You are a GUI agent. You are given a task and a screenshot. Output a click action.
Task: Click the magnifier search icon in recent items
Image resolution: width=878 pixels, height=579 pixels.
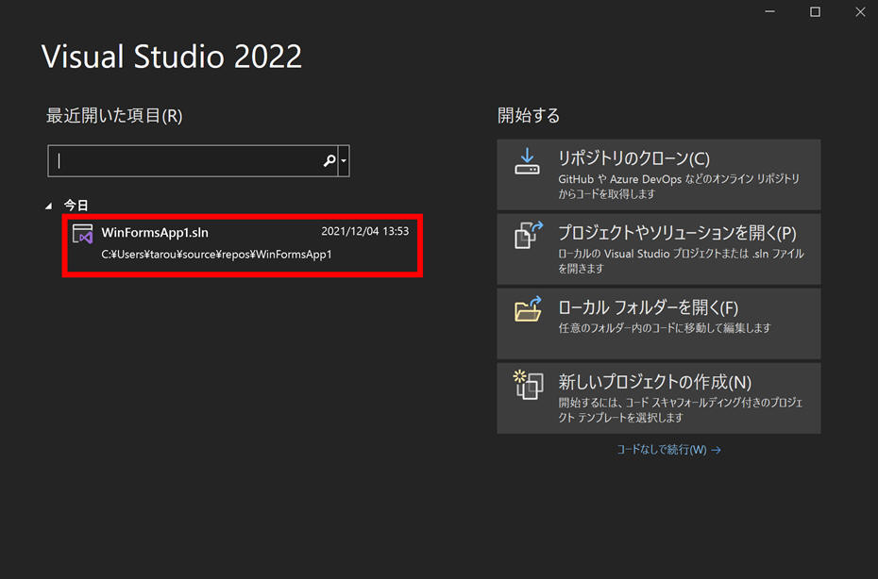[x=329, y=161]
